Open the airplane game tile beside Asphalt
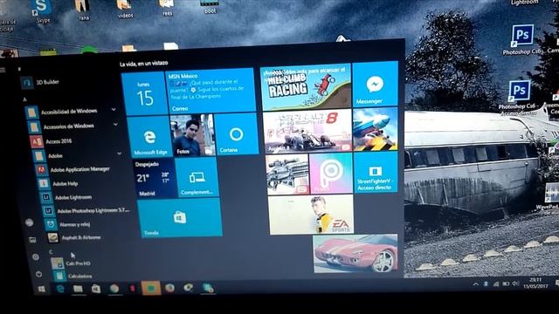 (375, 129)
